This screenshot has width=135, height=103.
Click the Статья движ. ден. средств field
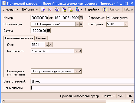pos(52,71)
